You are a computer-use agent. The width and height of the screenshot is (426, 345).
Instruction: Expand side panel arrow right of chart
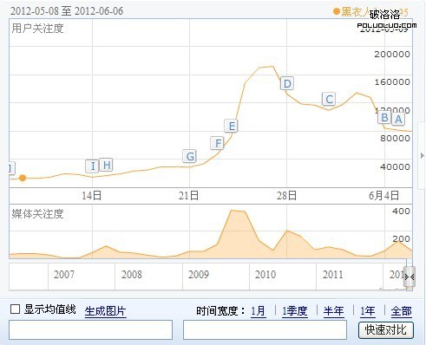point(423,156)
